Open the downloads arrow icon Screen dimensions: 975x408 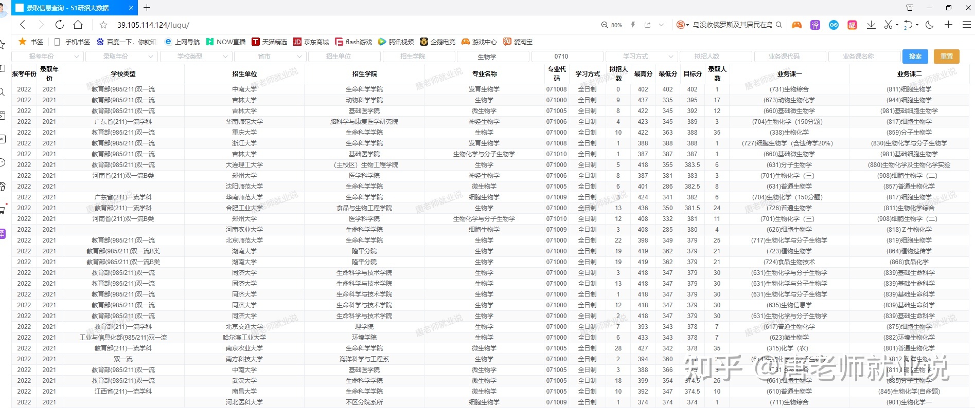(x=871, y=25)
